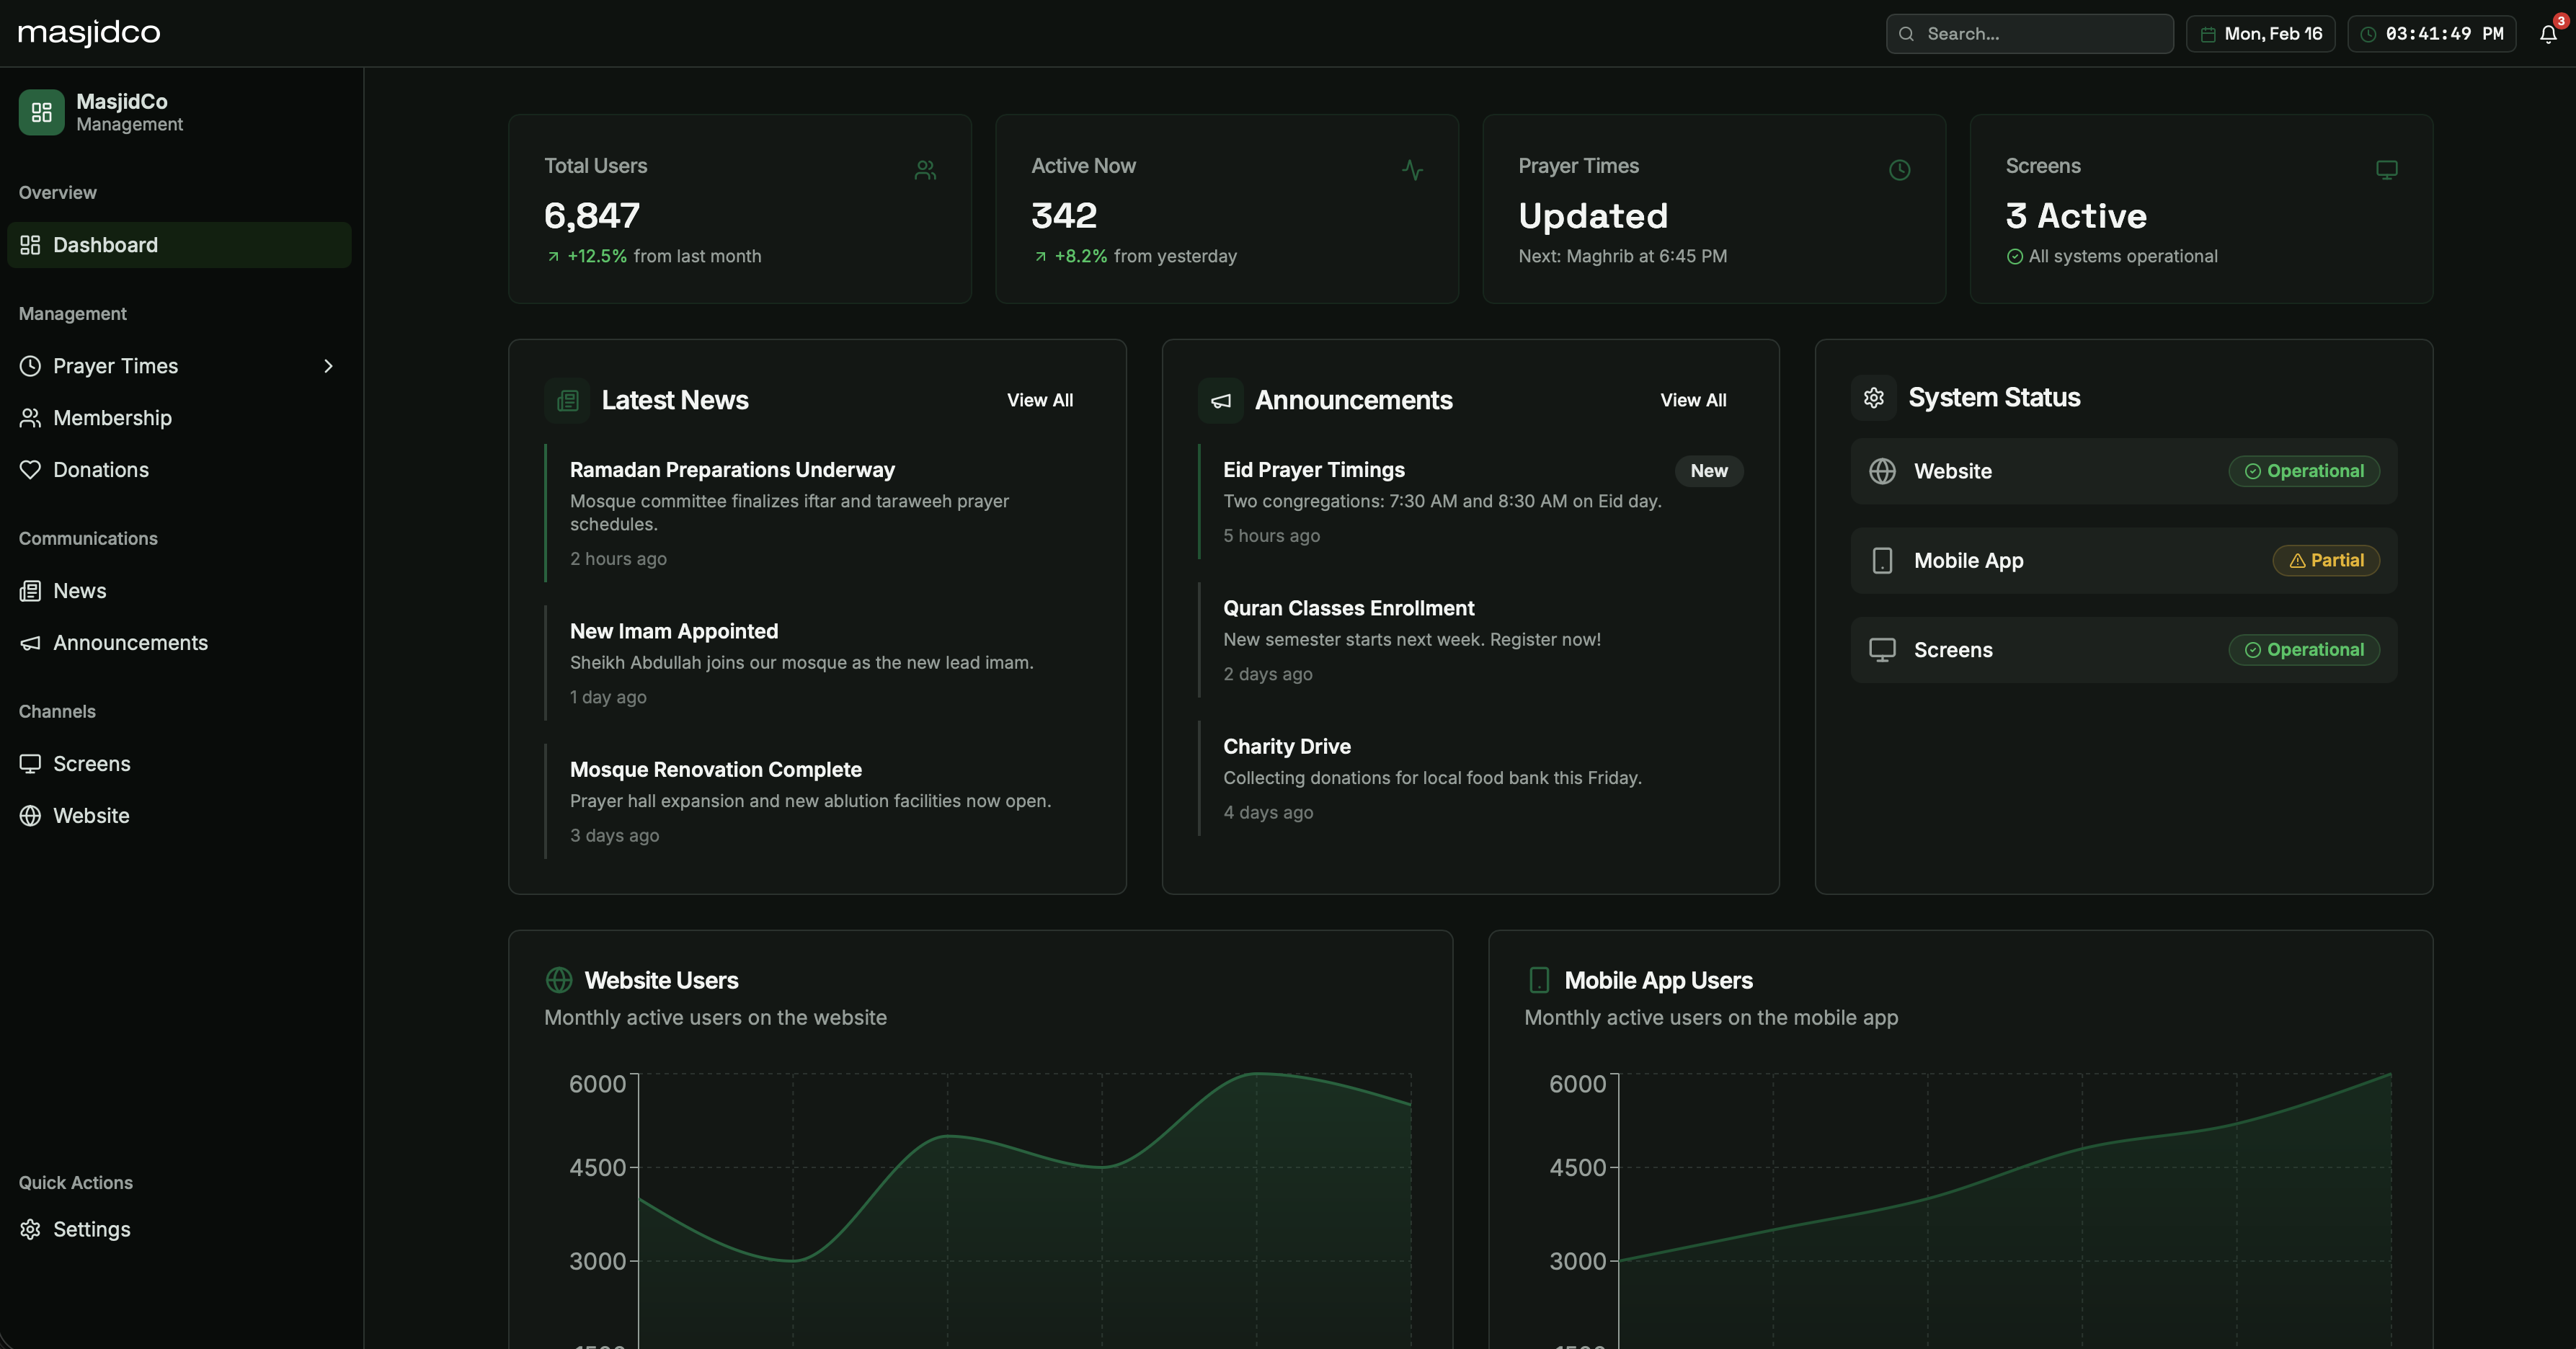
Task: Click the Announcements megaphone header icon
Action: pos(1220,401)
